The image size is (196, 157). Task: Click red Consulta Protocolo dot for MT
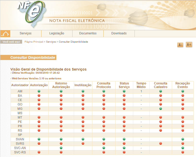pyautogui.click(x=104, y=117)
